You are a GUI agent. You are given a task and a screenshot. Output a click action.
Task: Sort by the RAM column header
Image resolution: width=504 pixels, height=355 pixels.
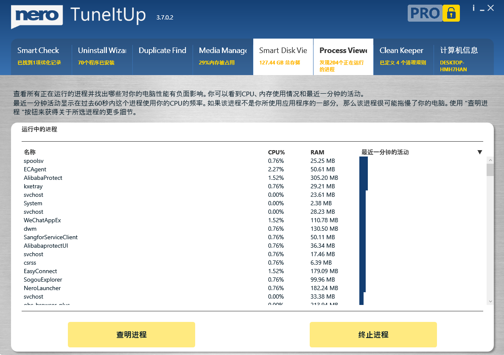[317, 152]
